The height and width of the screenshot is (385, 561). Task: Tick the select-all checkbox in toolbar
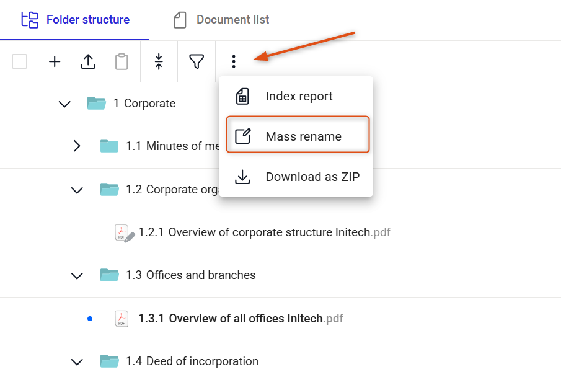(19, 61)
